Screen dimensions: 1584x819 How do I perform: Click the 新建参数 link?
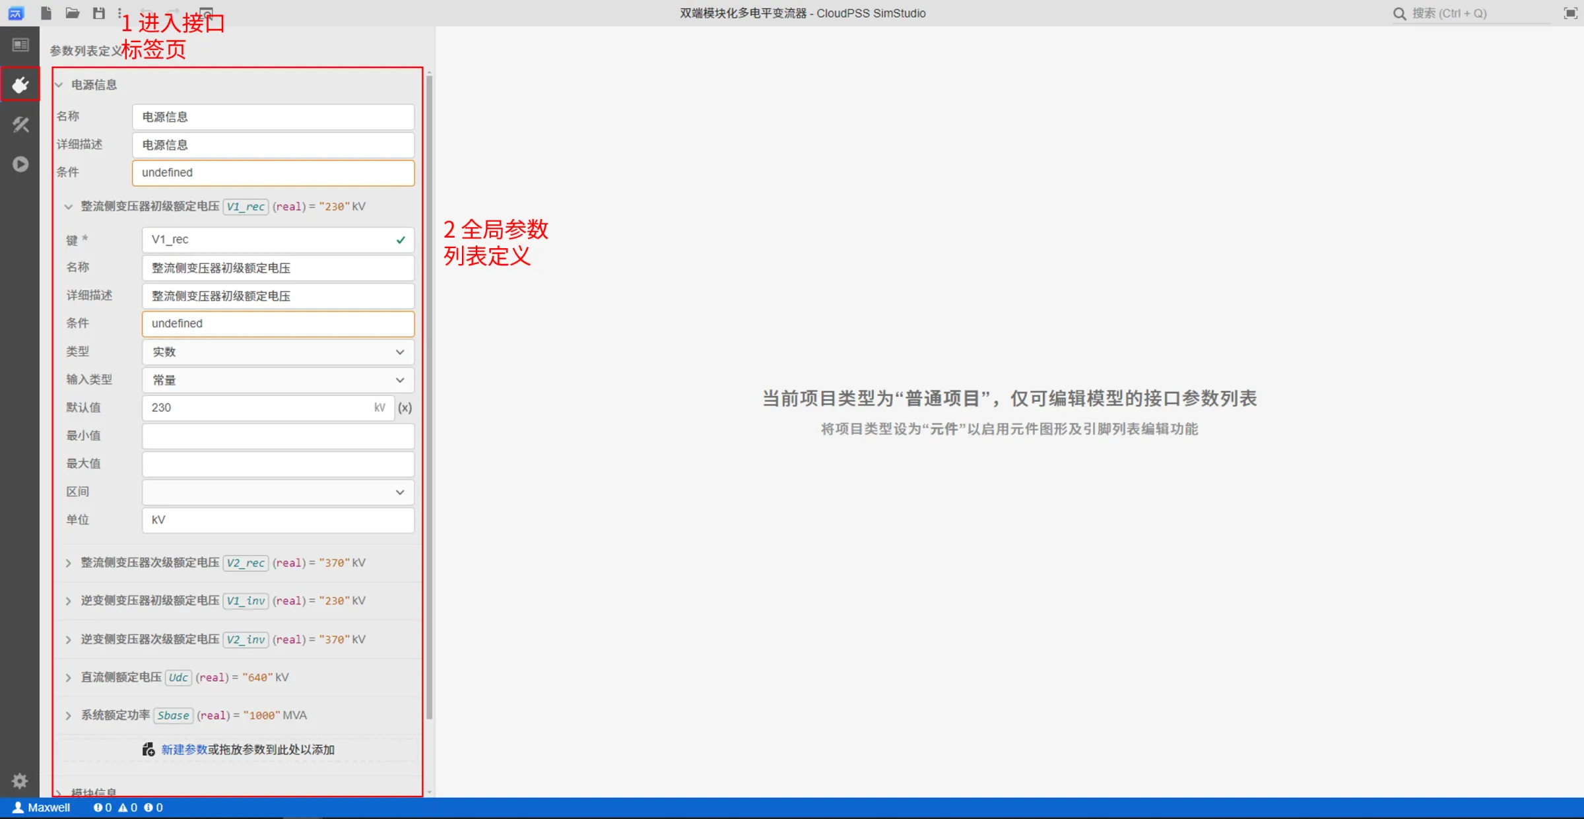coord(184,750)
